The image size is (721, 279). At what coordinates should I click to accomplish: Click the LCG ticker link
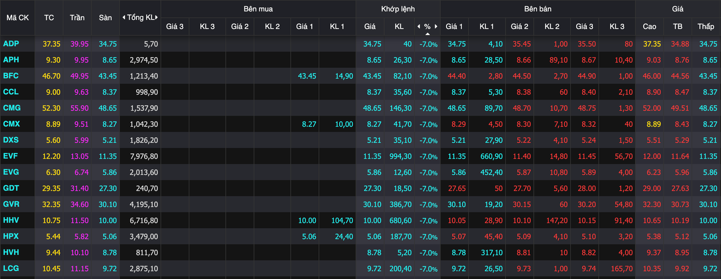point(11,269)
